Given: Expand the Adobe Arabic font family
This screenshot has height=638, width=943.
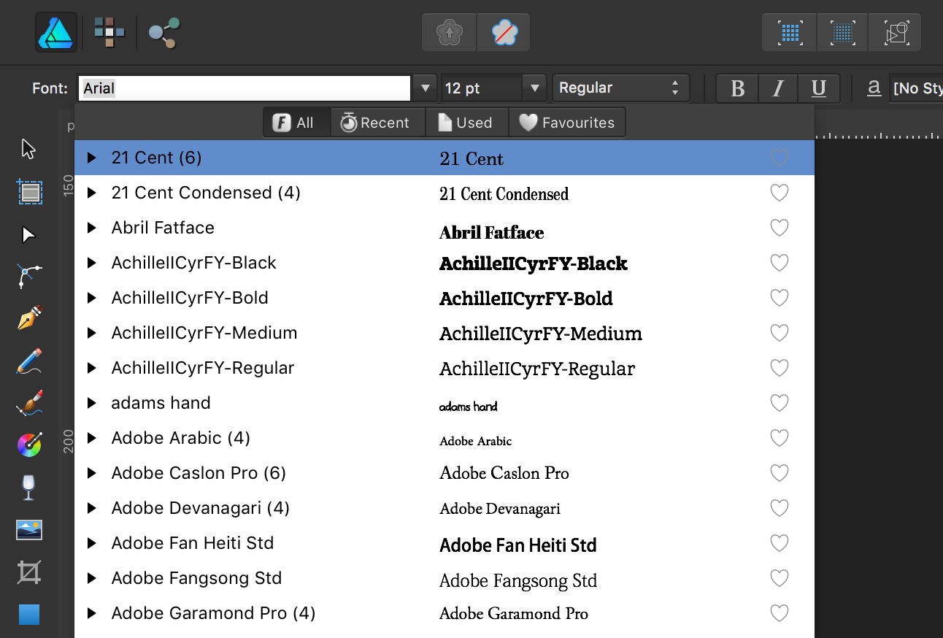Looking at the screenshot, I should pyautogui.click(x=91, y=438).
